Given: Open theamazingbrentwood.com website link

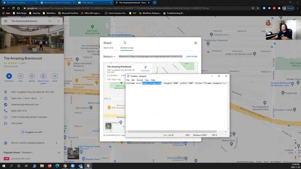Looking at the screenshot, I should pyautogui.click(x=25, y=105).
